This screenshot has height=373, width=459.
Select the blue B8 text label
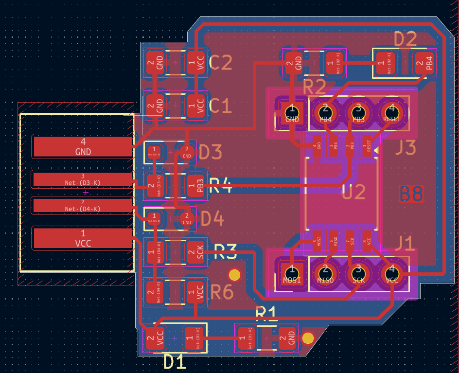(x=411, y=195)
